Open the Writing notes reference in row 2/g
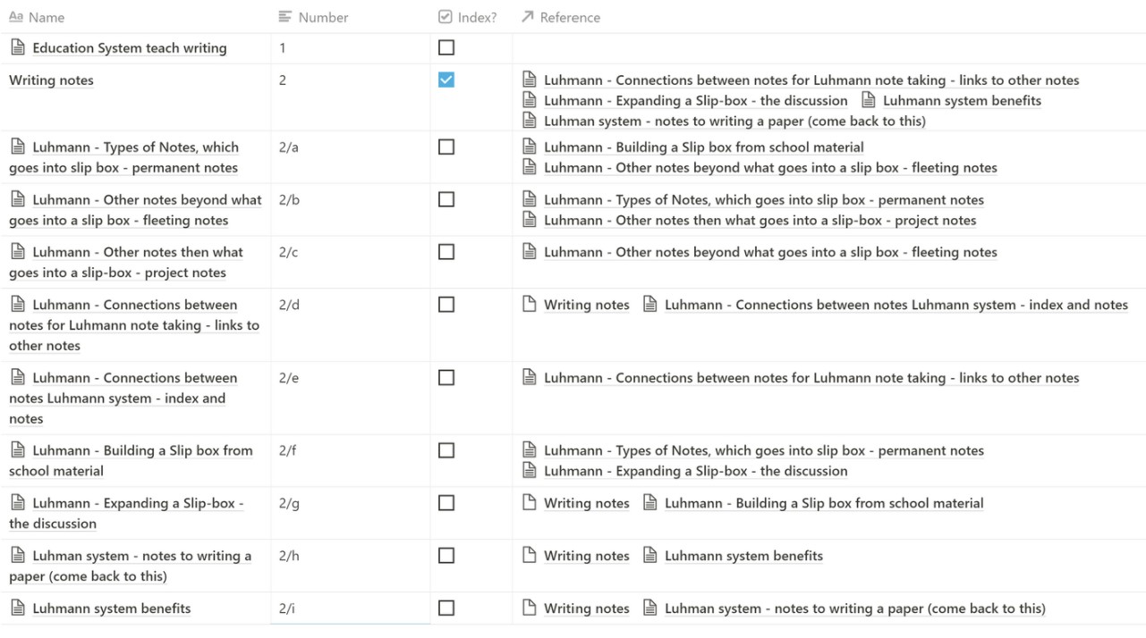This screenshot has height=638, width=1146. 586,503
